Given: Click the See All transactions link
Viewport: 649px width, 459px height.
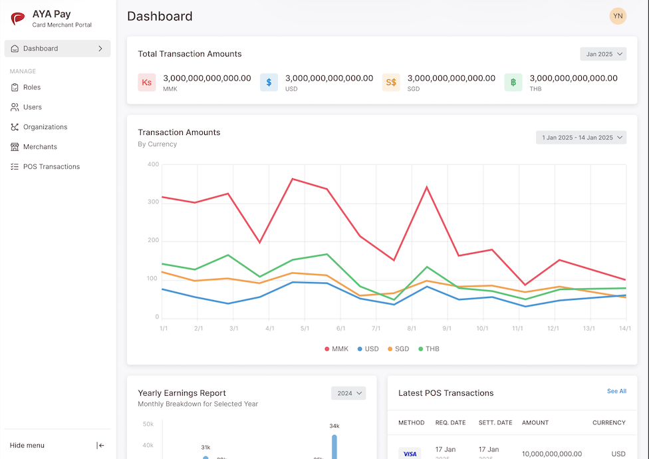Looking at the screenshot, I should (616, 391).
